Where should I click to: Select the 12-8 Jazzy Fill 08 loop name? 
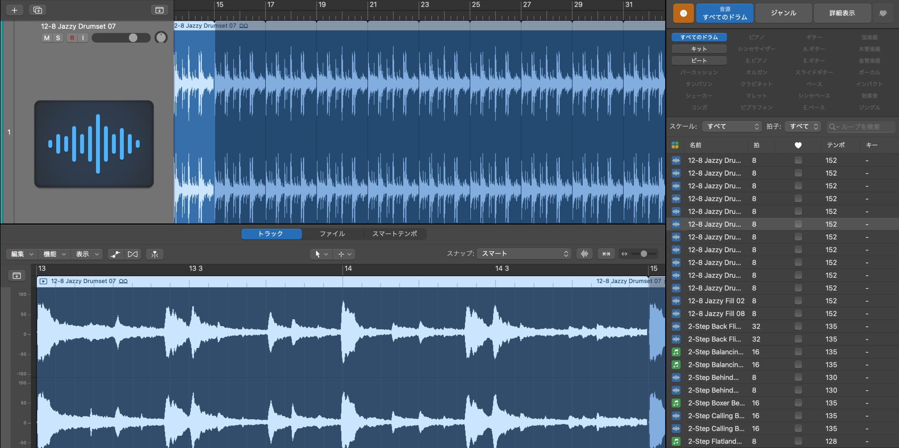tap(716, 314)
